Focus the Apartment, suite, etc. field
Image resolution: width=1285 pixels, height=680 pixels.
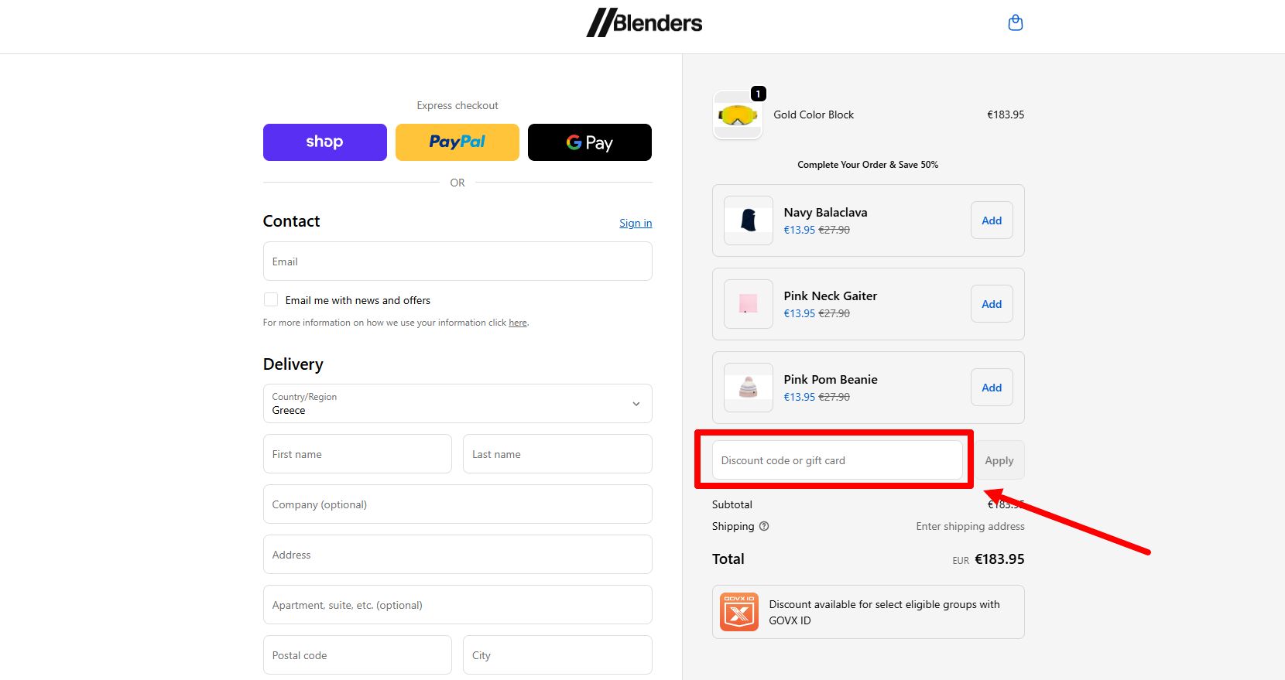pos(457,605)
